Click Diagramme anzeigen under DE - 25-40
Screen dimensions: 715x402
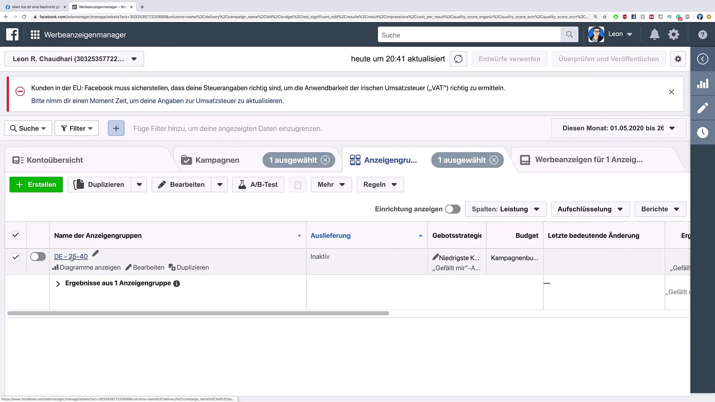click(86, 268)
